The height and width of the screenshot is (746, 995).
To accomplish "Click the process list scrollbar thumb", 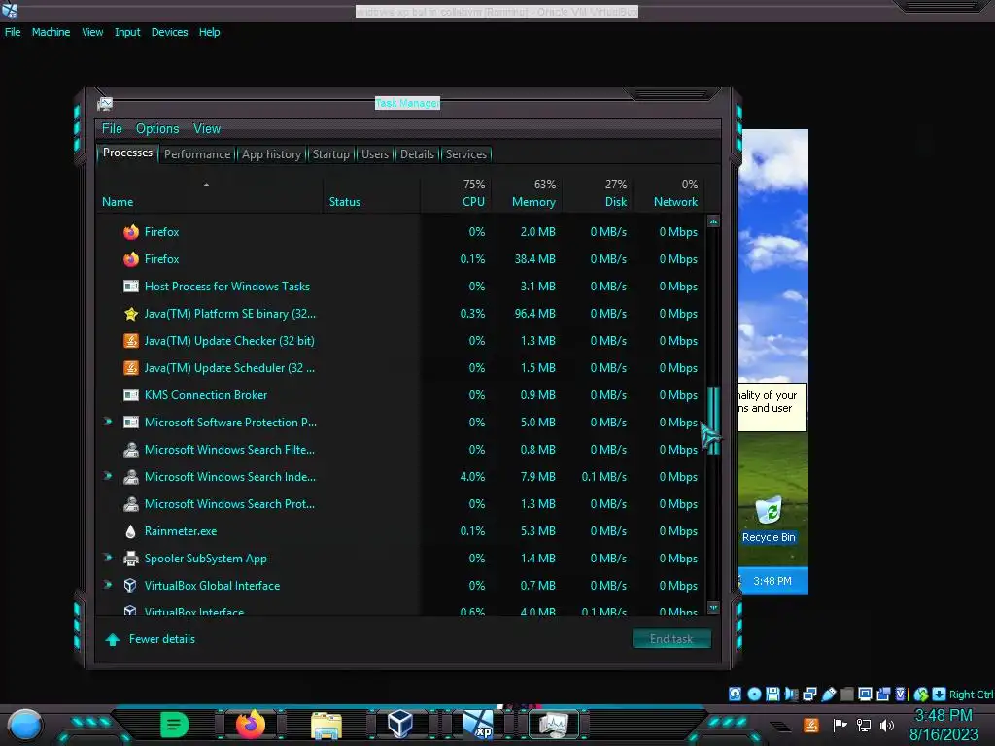I will click(x=713, y=420).
